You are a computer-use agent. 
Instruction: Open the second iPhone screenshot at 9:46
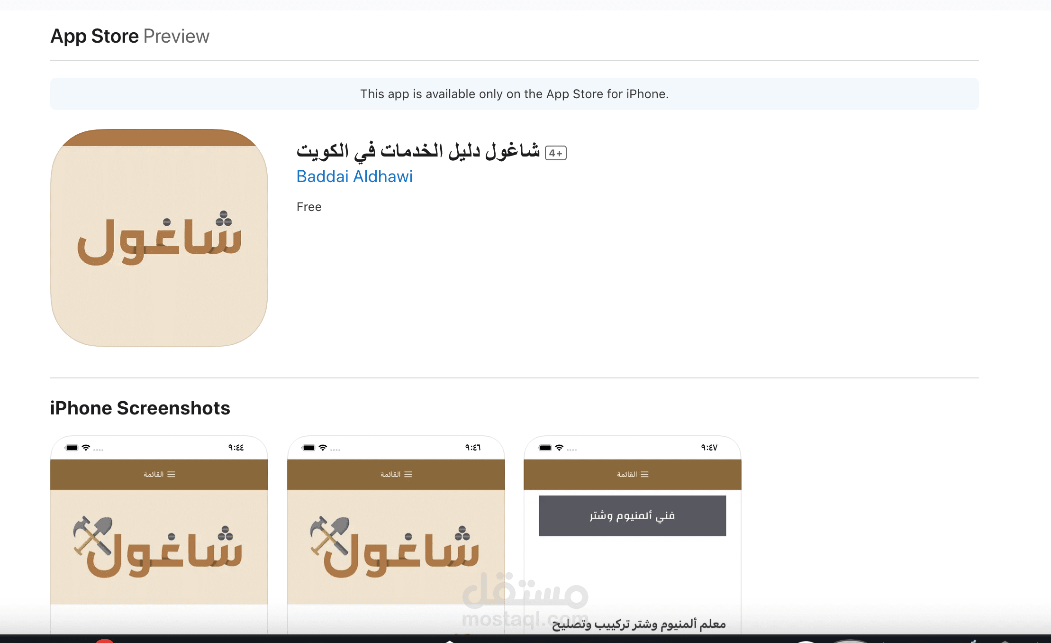click(396, 535)
